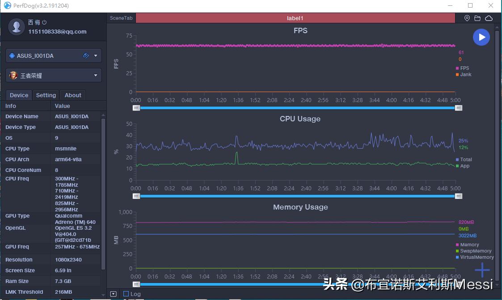Screen dimensions: 502x300
Task: Click the label1 banner at the top
Action: coord(295,18)
